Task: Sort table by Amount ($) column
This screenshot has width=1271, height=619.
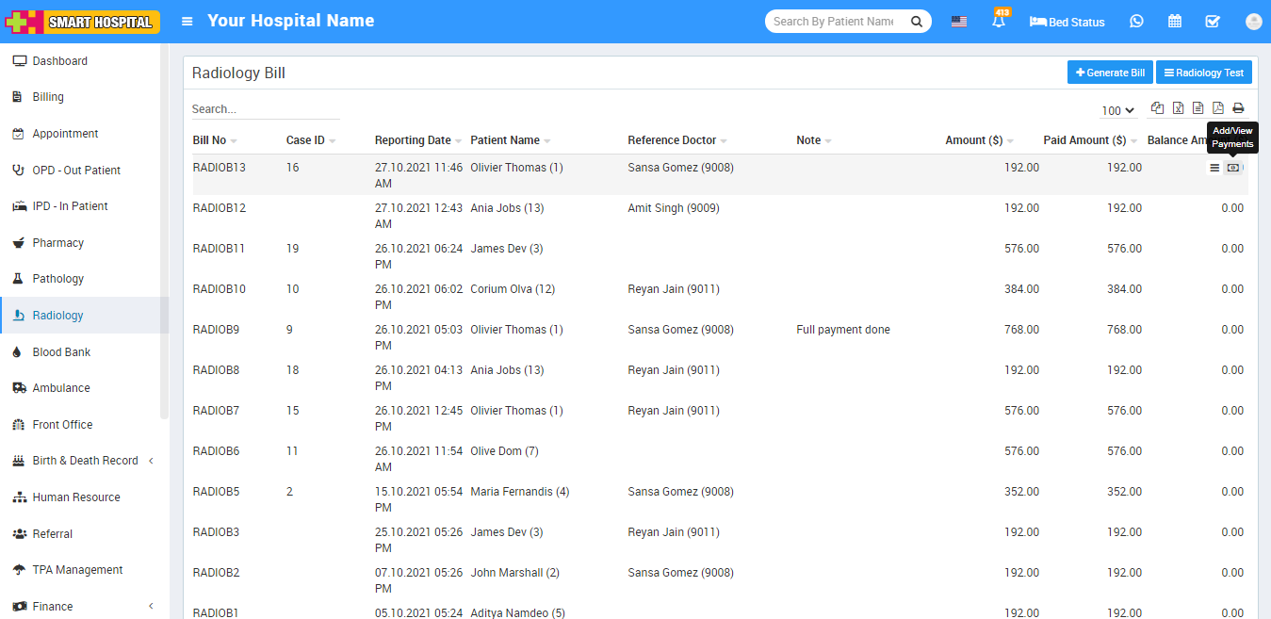Action: click(x=974, y=140)
